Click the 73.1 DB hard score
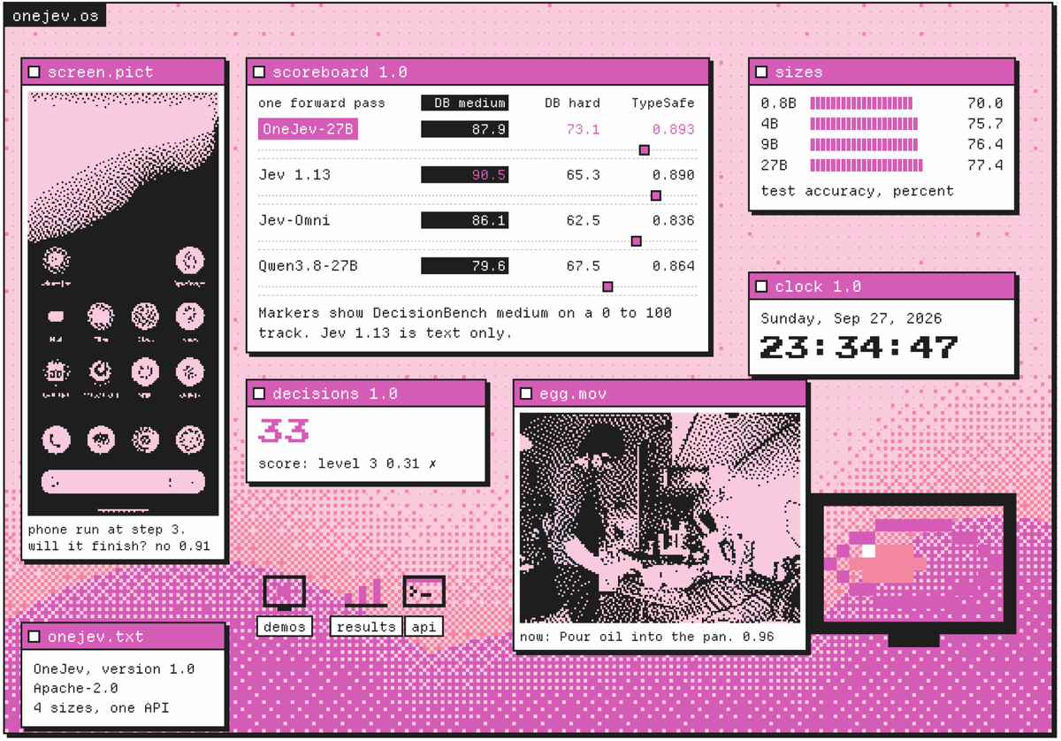Screen dimensions: 1061x741 [x=583, y=129]
